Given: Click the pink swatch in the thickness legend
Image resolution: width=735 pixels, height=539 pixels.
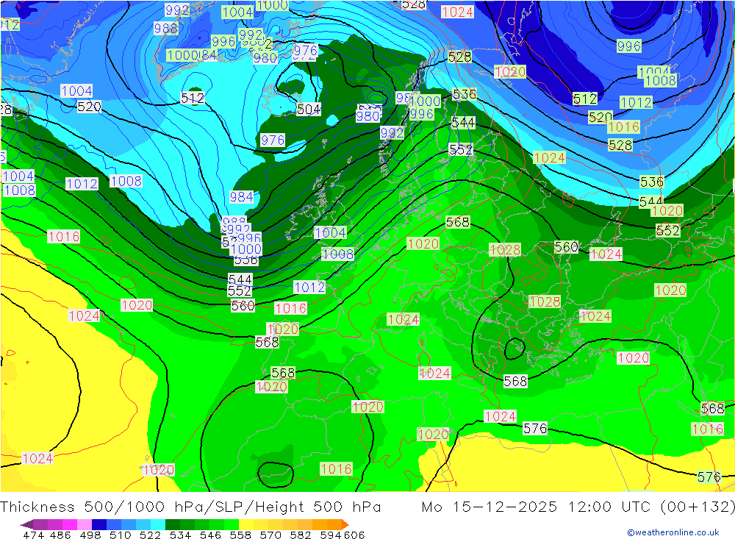Looking at the screenshot, I should pos(85,524).
